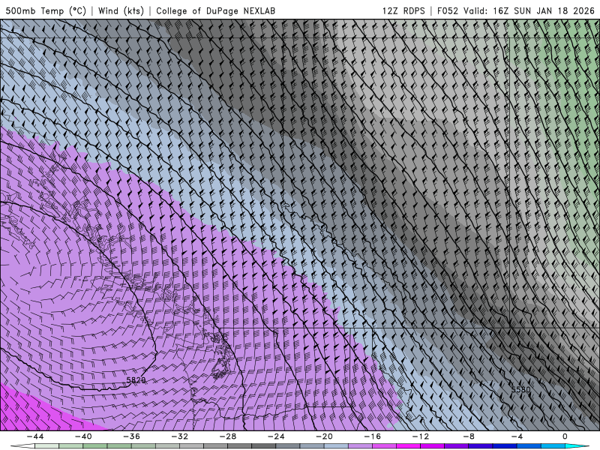
Task: Click the '12Z RDPS' model run label
Action: [x=403, y=10]
